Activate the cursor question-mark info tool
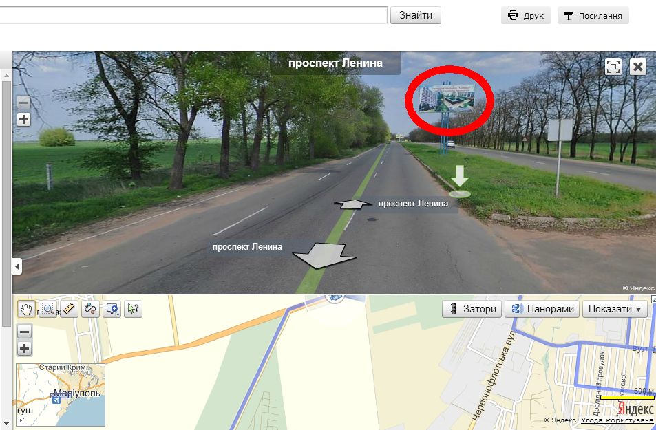This screenshot has height=430, width=656. tap(133, 309)
